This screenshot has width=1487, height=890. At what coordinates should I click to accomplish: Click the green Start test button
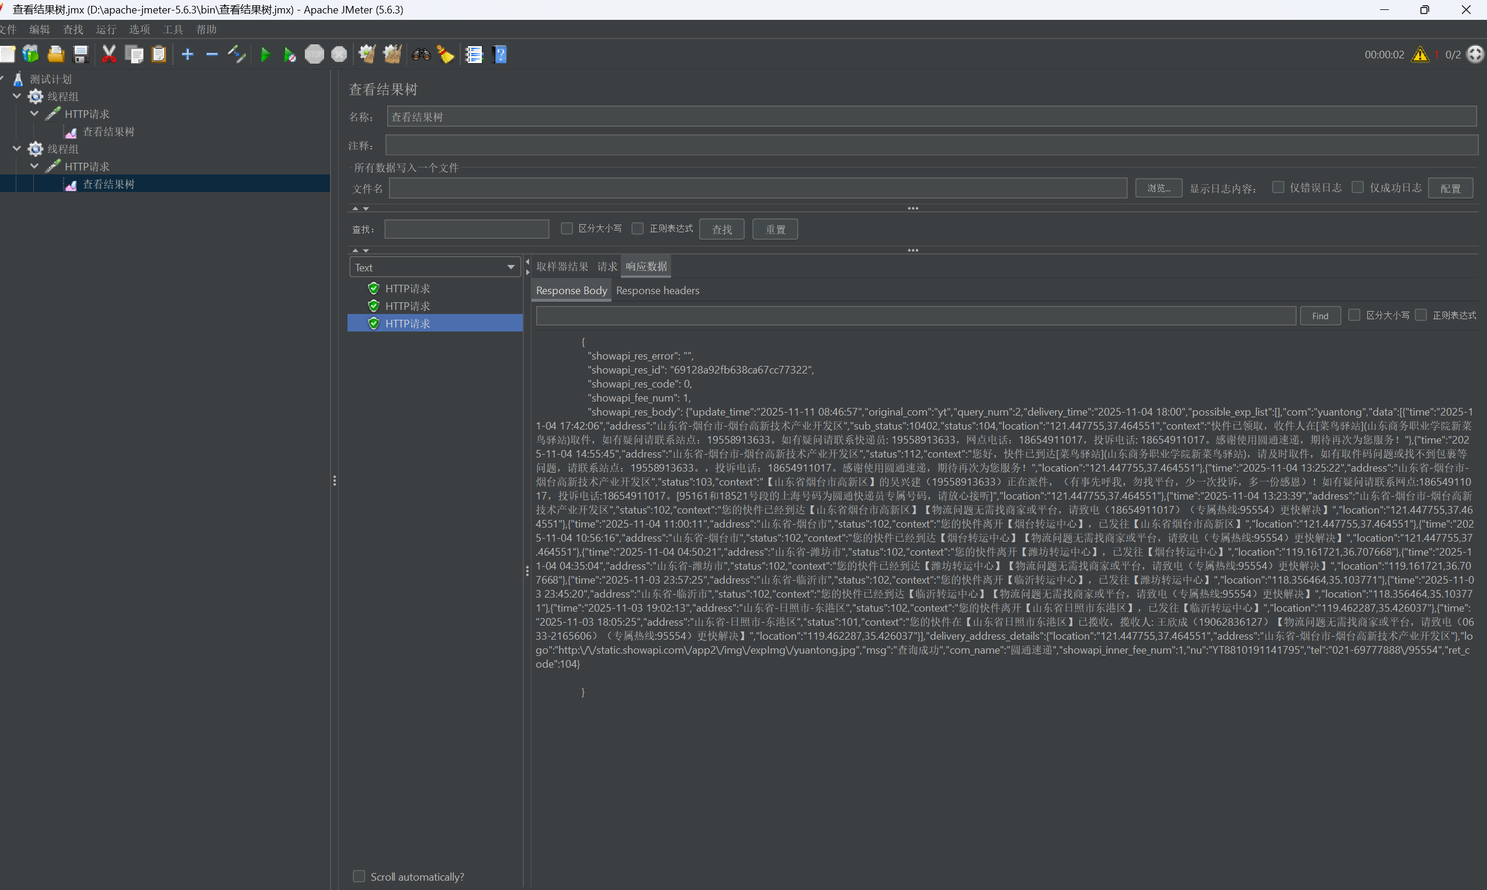(265, 55)
